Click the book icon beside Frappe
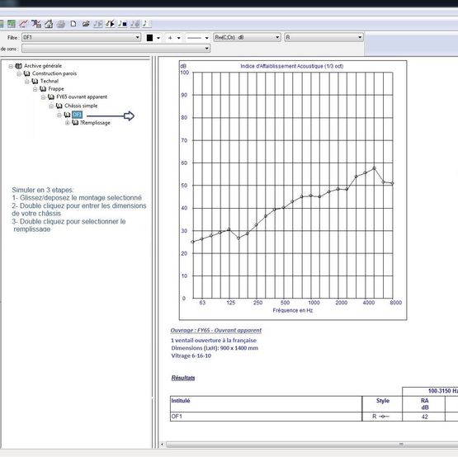458x457 pixels. tap(43, 88)
